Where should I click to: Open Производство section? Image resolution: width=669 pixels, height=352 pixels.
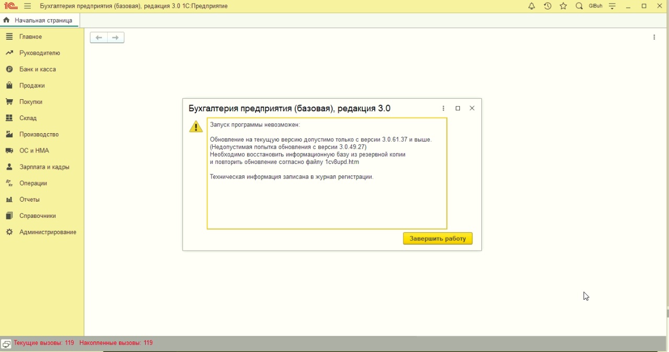[x=42, y=134]
